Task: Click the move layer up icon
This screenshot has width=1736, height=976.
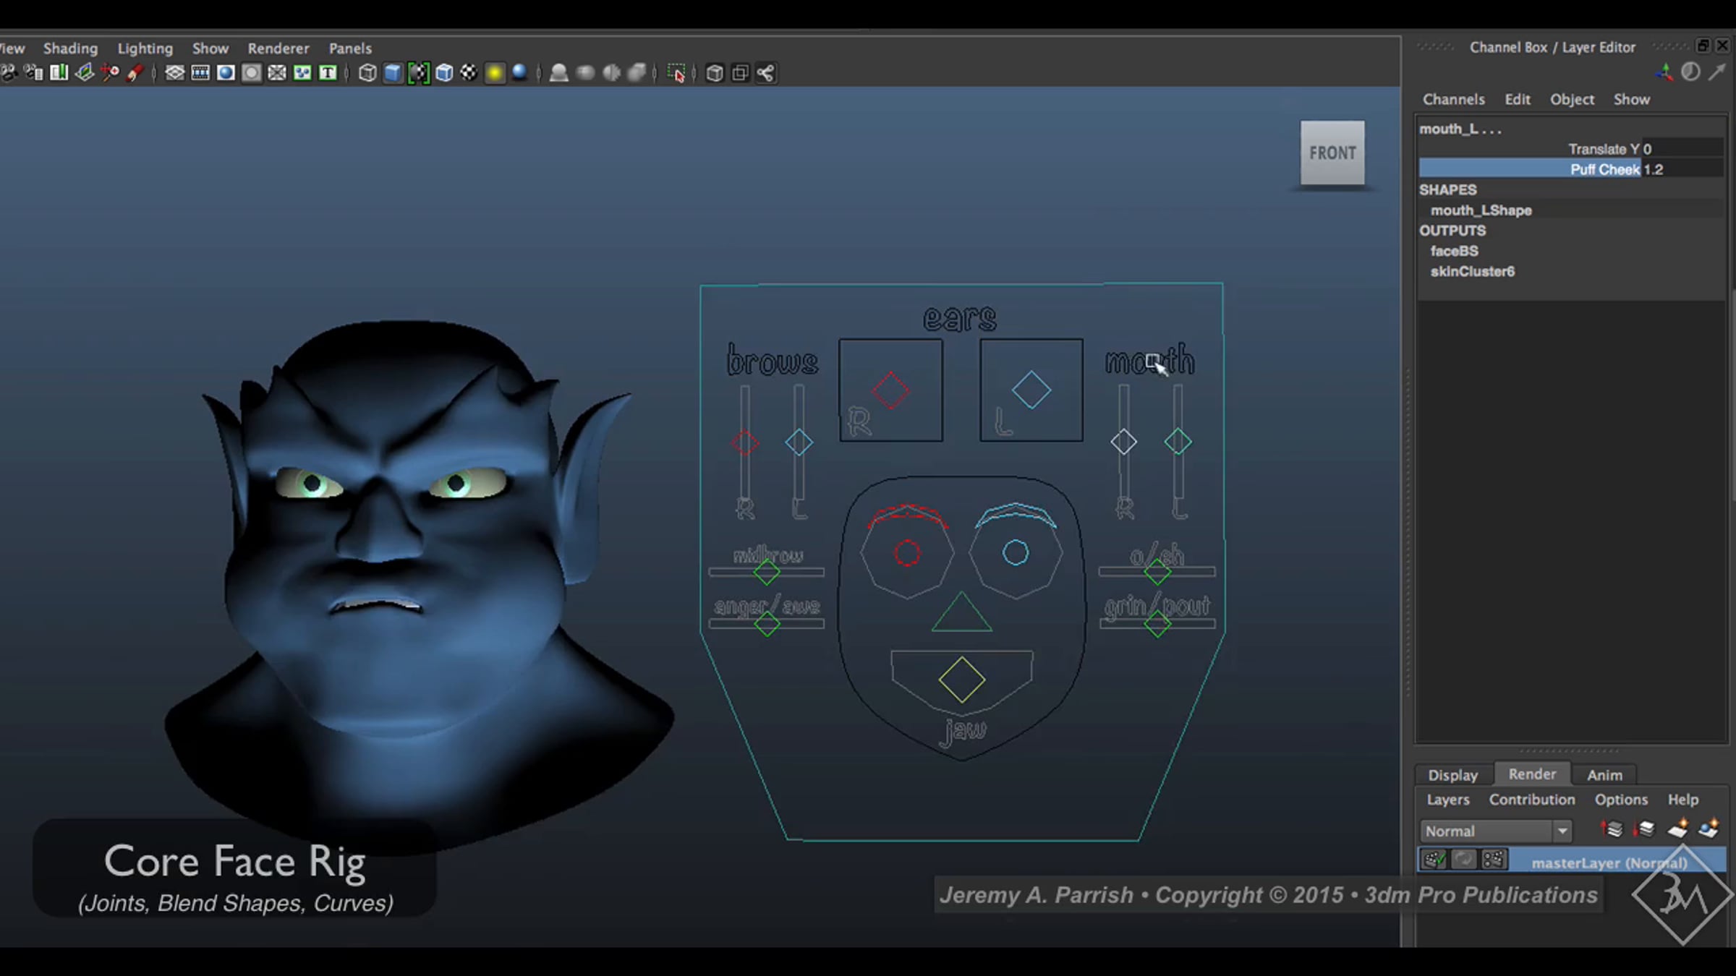Action: (x=1612, y=830)
